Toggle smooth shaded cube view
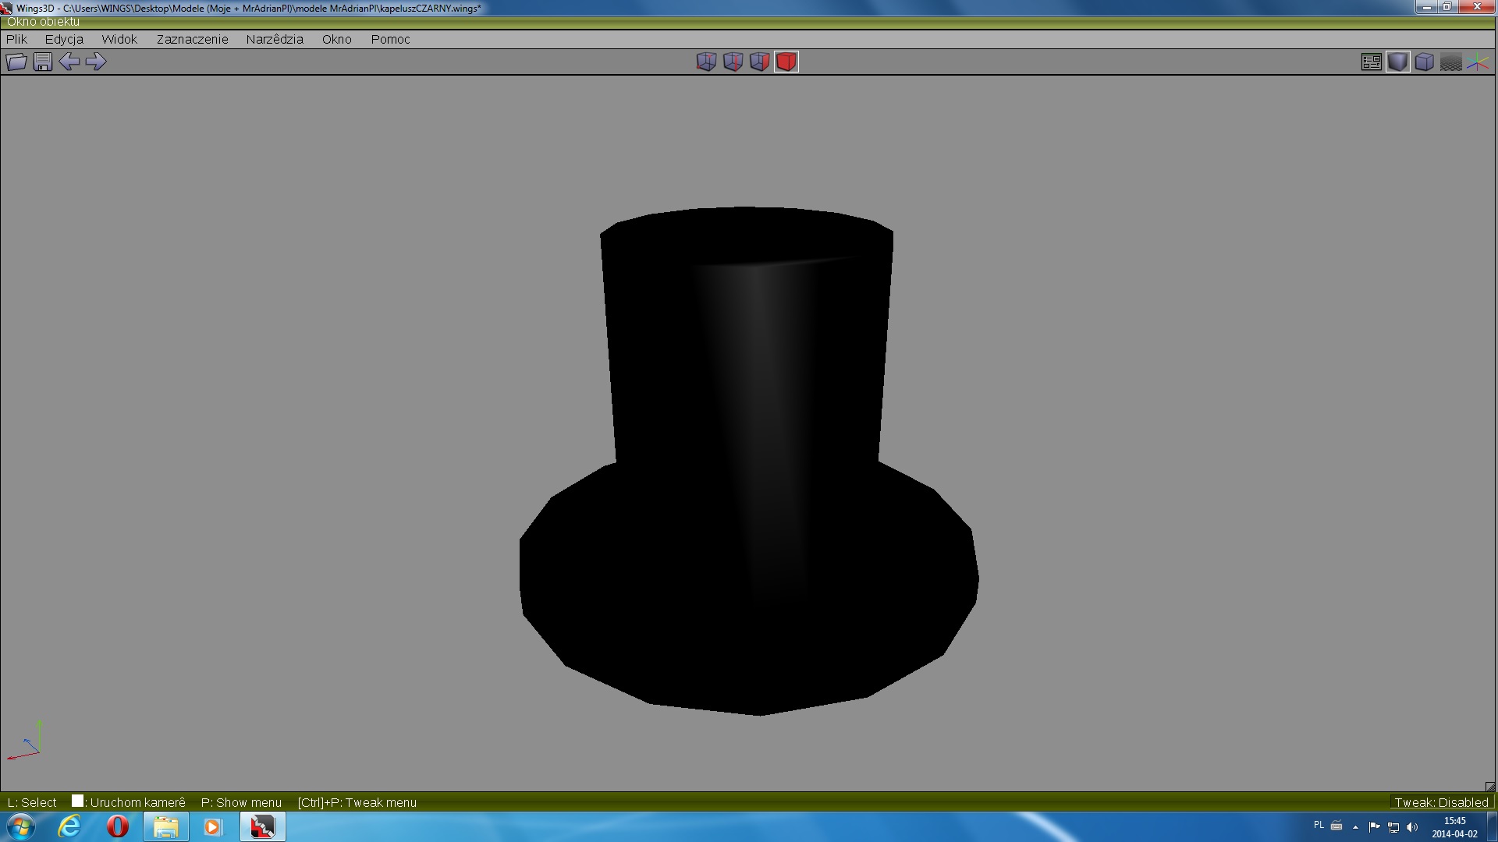 pos(1397,62)
